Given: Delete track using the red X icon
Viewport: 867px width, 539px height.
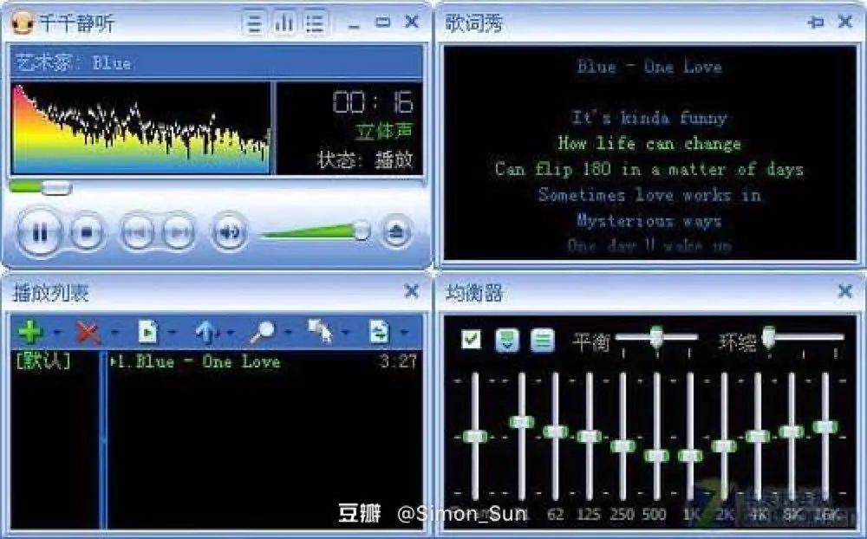Looking at the screenshot, I should point(89,331).
